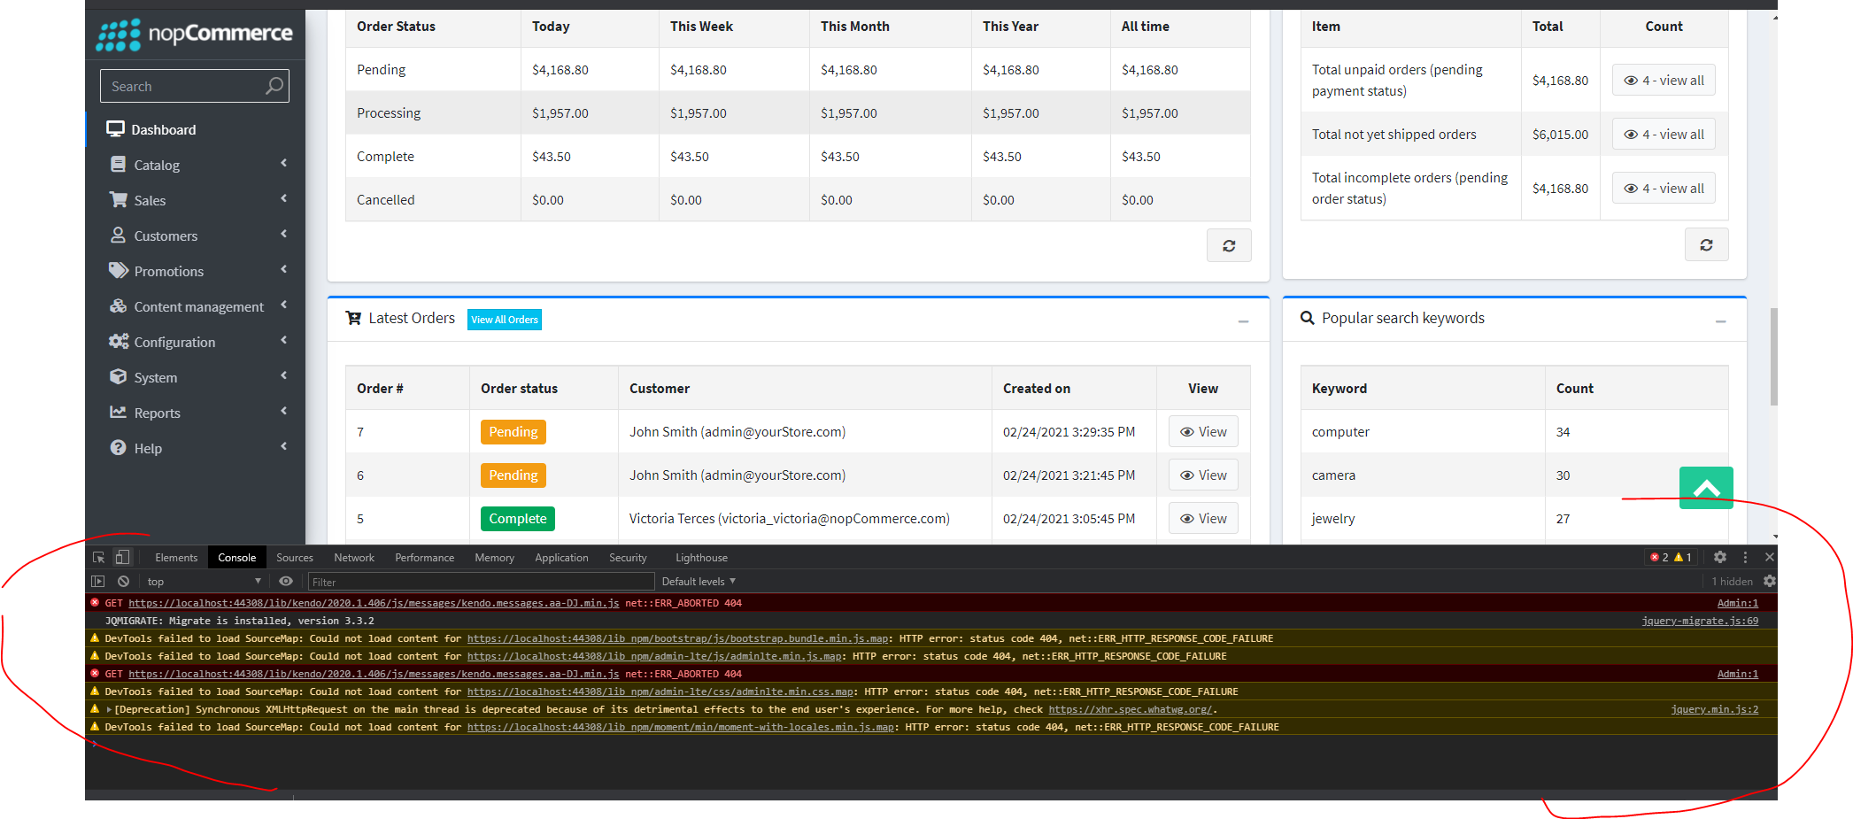Viewport: 1853px width, 819px height.
Task: Open the top frame selector dropdown
Action: click(x=202, y=581)
